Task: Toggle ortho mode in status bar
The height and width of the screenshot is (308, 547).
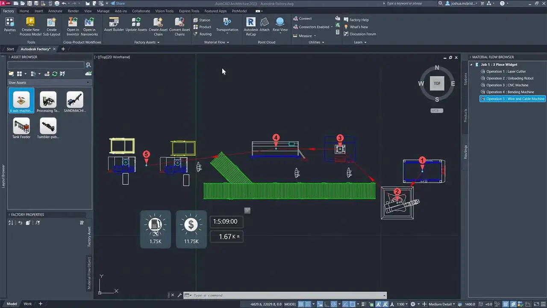Action: [326, 304]
